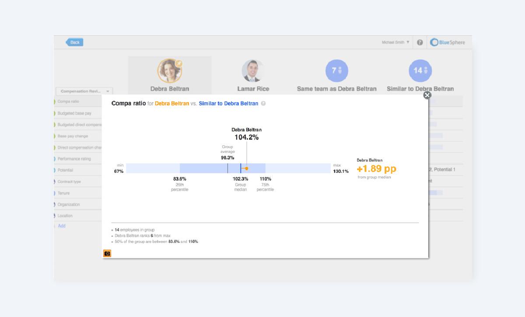Select the Contract type row

(77, 181)
